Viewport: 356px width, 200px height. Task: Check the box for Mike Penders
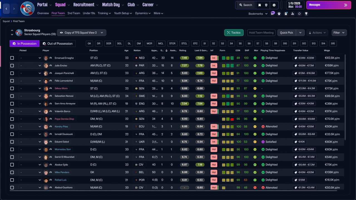(12, 172)
